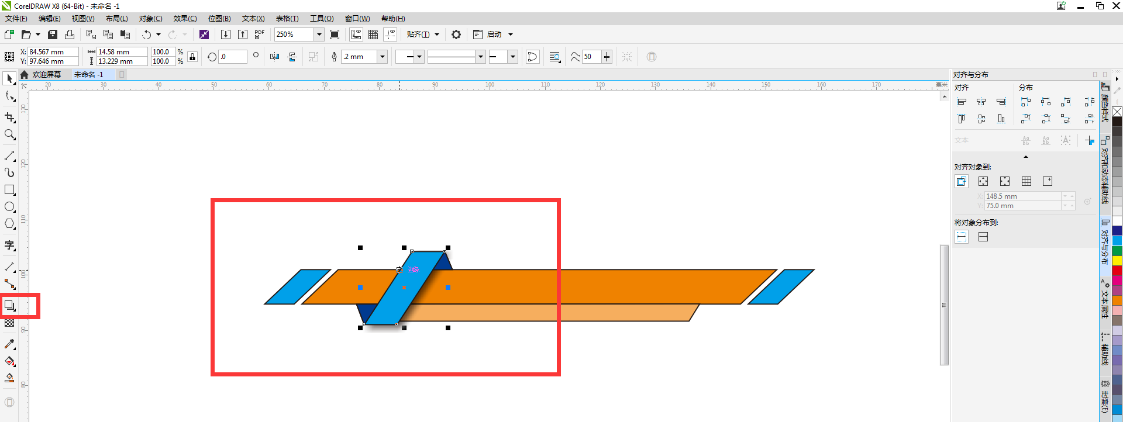
Task: Activate the Zoom tool in toolbox
Action: [x=9, y=135]
